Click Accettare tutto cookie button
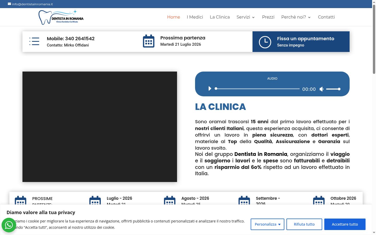This screenshot has height=235, width=376. pyautogui.click(x=345, y=224)
